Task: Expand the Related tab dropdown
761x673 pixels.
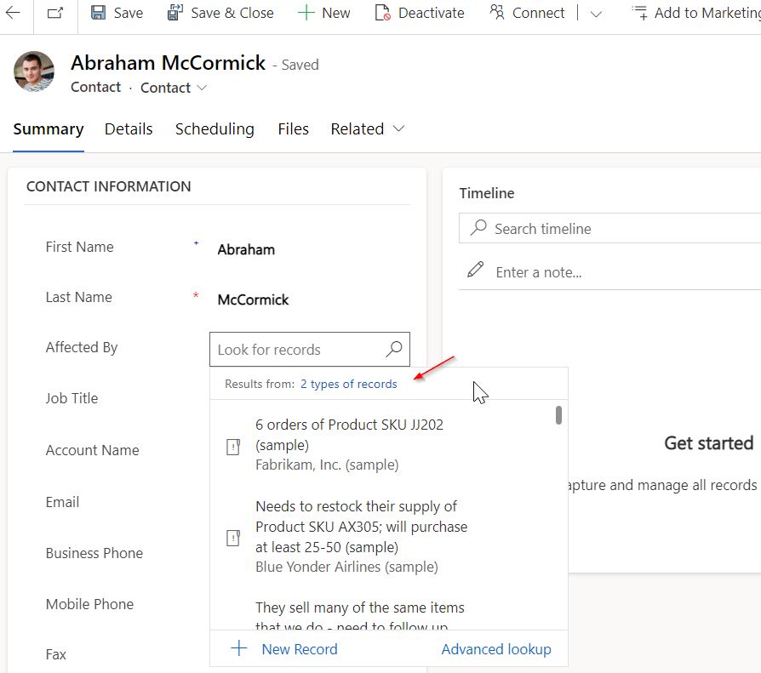Action: click(x=397, y=128)
